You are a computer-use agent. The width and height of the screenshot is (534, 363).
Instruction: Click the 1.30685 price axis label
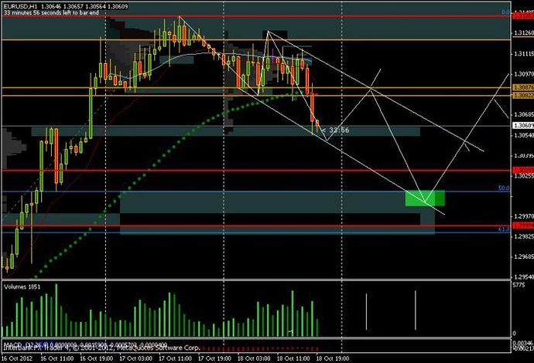524,114
